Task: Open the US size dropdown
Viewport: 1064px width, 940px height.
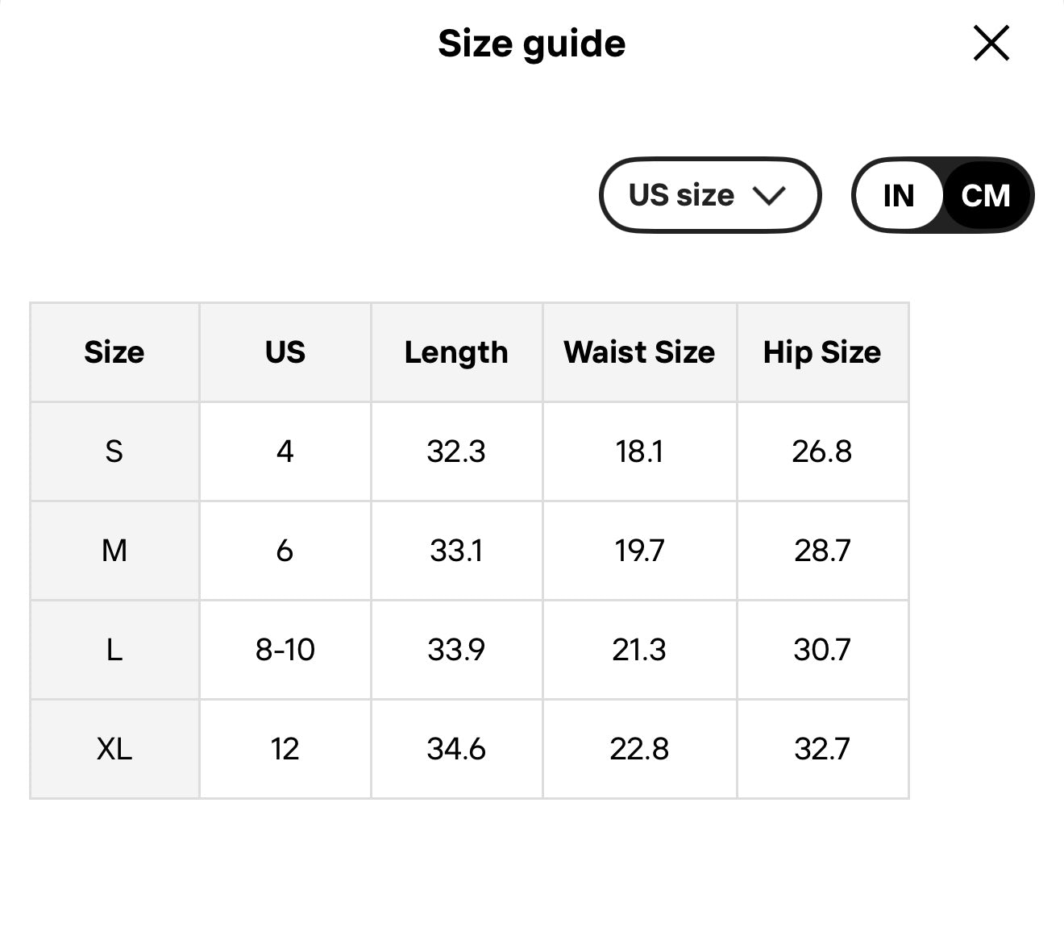Action: pyautogui.click(x=709, y=195)
